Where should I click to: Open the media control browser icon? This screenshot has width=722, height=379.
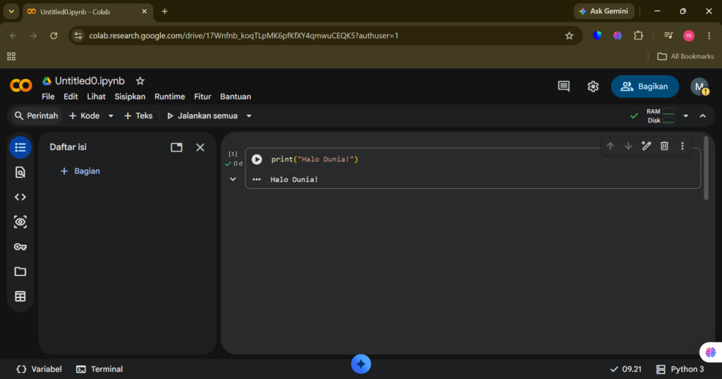tap(668, 35)
